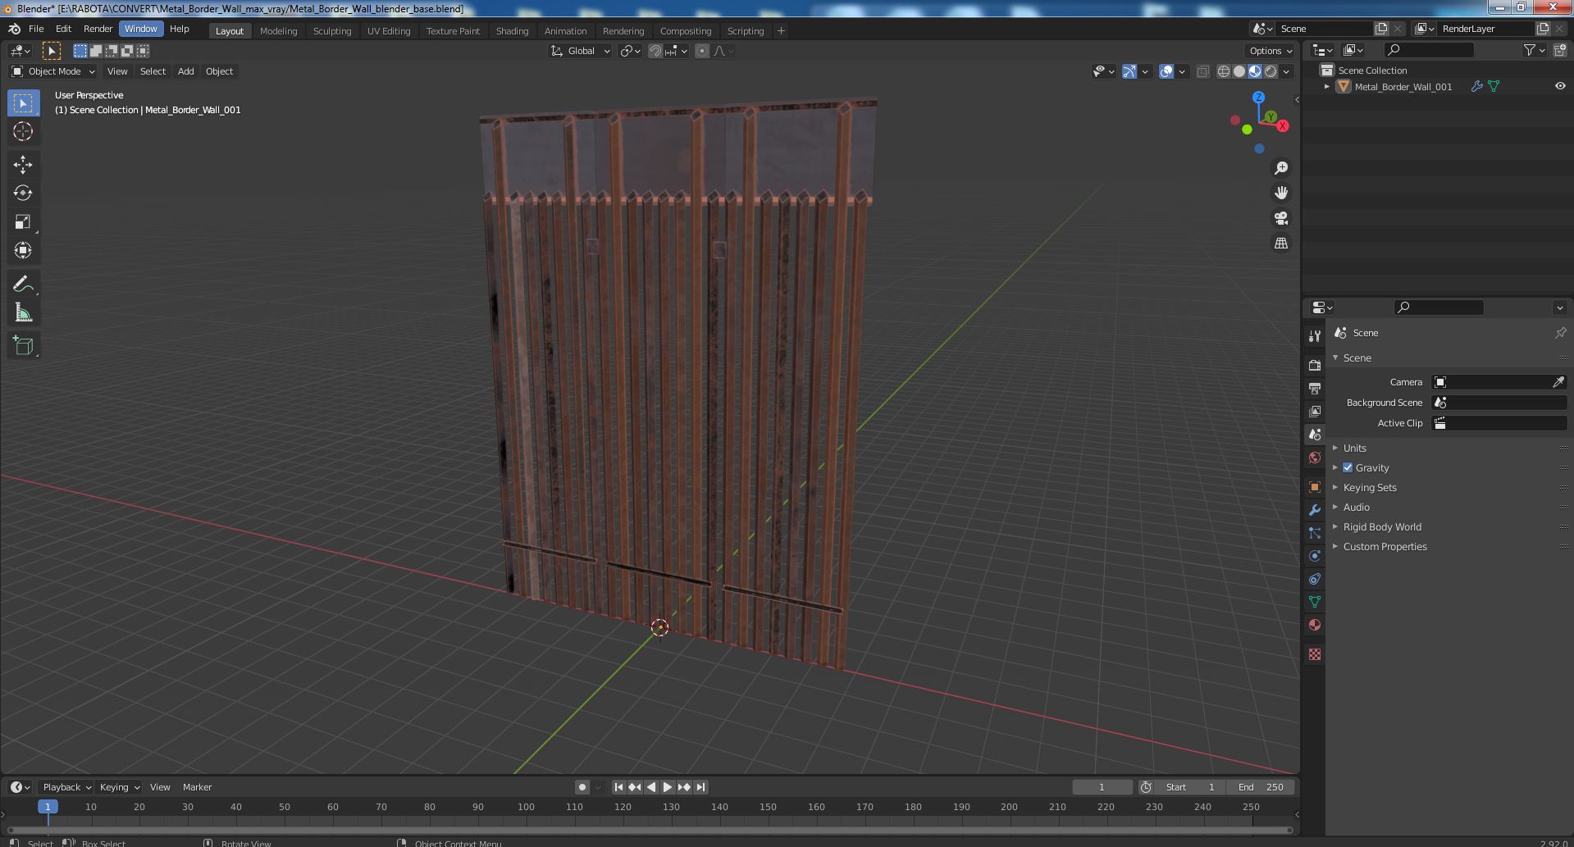Open the viewport Add menu
The height and width of the screenshot is (847, 1574).
pyautogui.click(x=186, y=71)
